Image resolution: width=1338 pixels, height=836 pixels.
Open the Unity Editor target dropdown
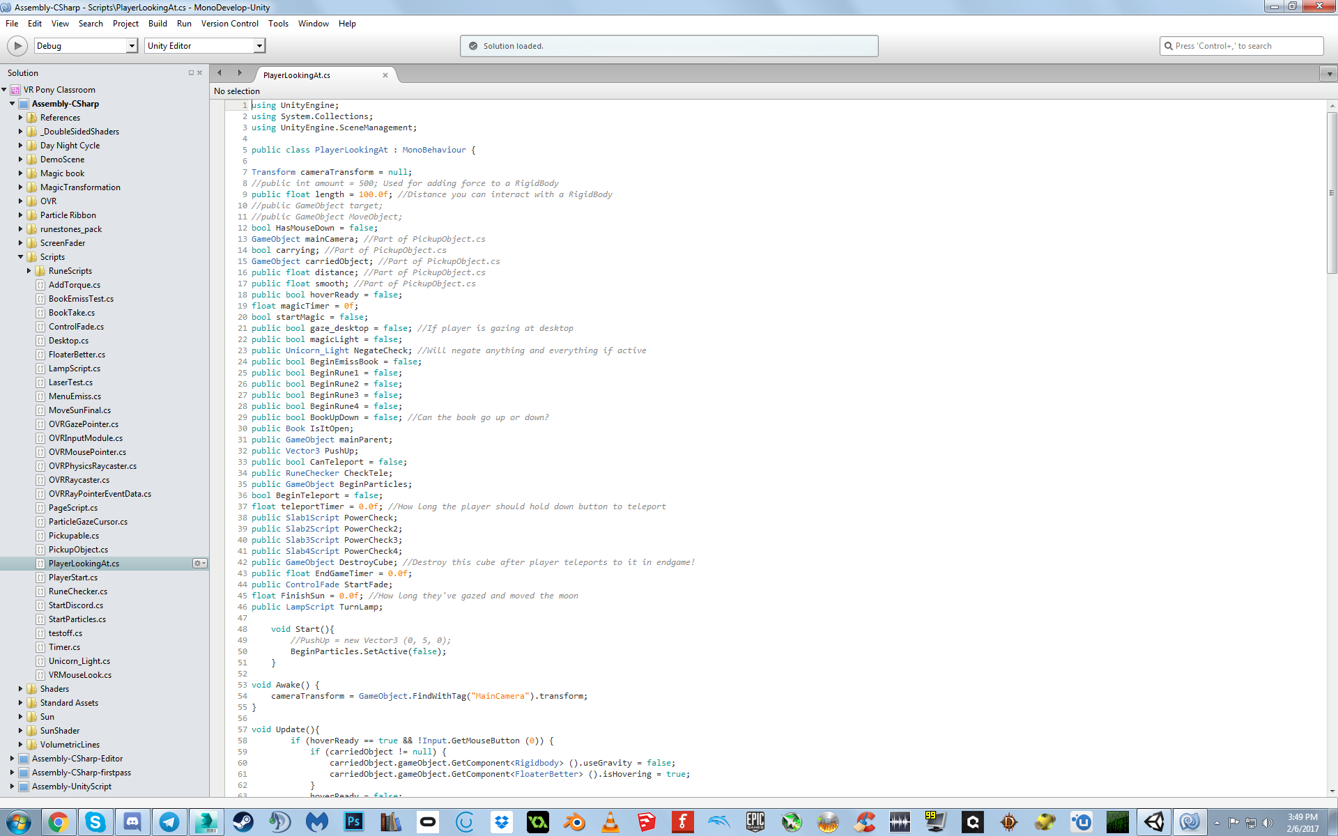(x=259, y=46)
